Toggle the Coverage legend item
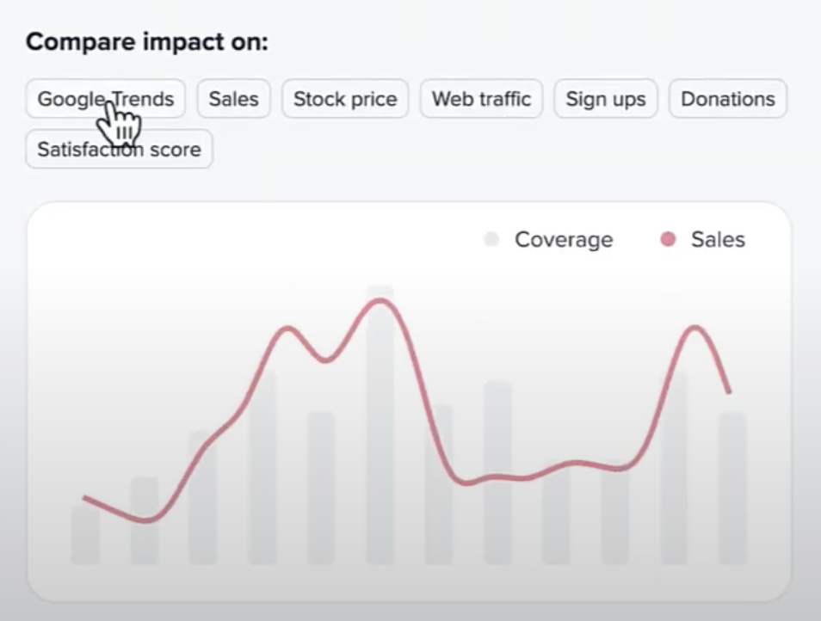Viewport: 821px width, 621px height. (563, 239)
